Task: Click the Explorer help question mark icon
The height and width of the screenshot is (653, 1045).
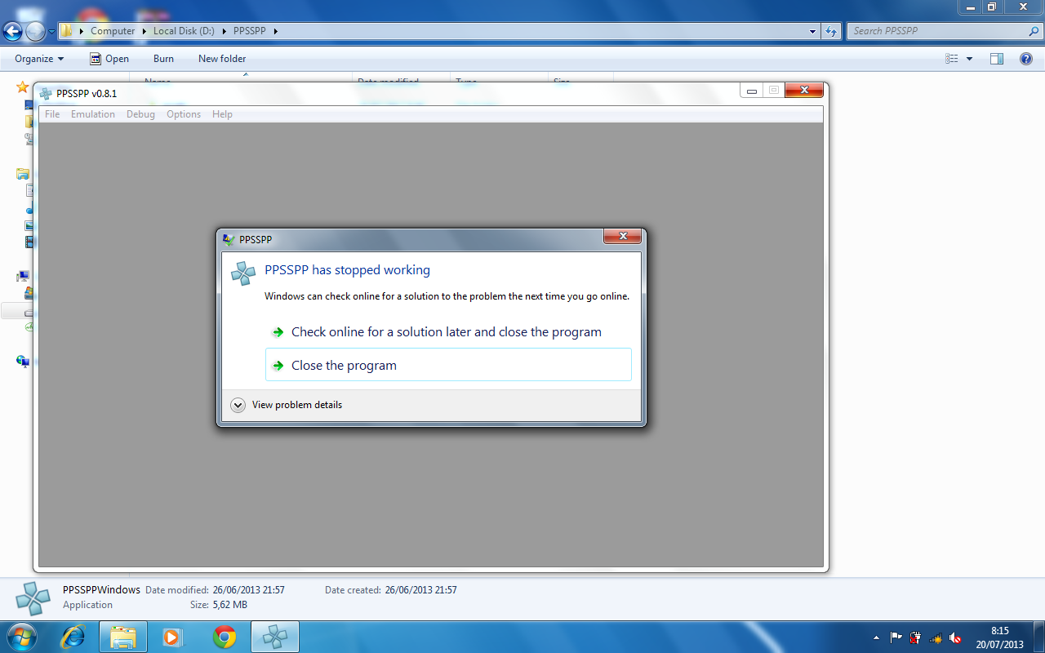Action: pyautogui.click(x=1026, y=59)
